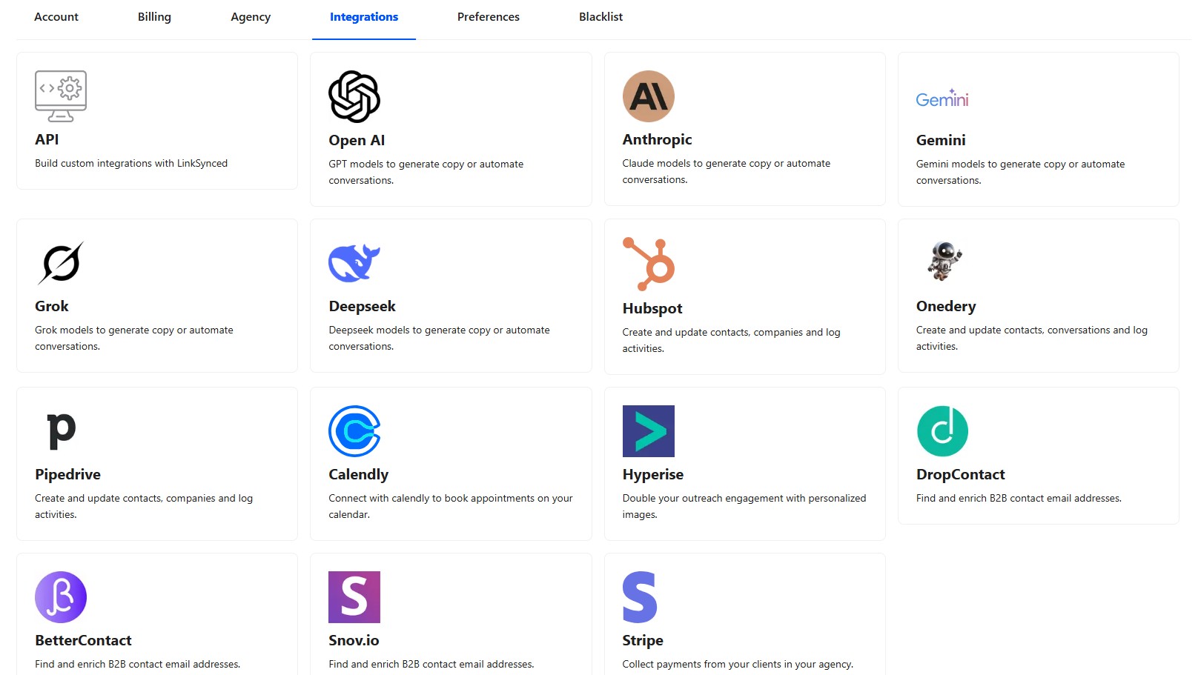Click DropContact's 'Find and enrich B2B' description

click(x=1019, y=499)
